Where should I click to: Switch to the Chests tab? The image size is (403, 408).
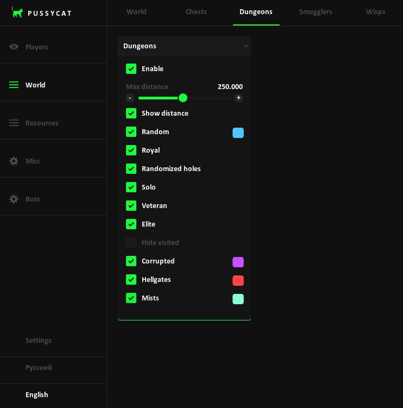tap(196, 12)
